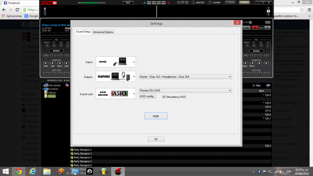Toggle left deck FX ON button
The image size is (313, 176).
tap(46, 55)
